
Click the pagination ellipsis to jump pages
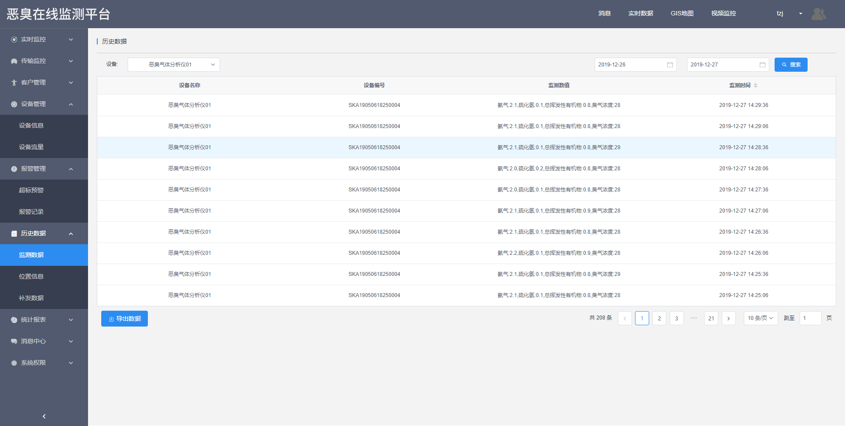(x=694, y=318)
